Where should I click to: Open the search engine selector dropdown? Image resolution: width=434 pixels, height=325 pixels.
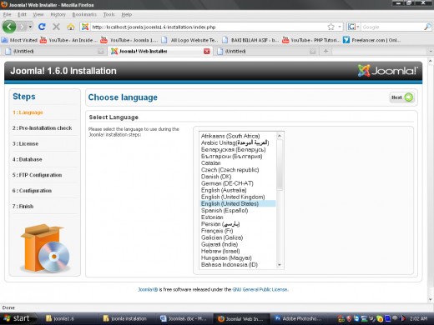[354, 27]
